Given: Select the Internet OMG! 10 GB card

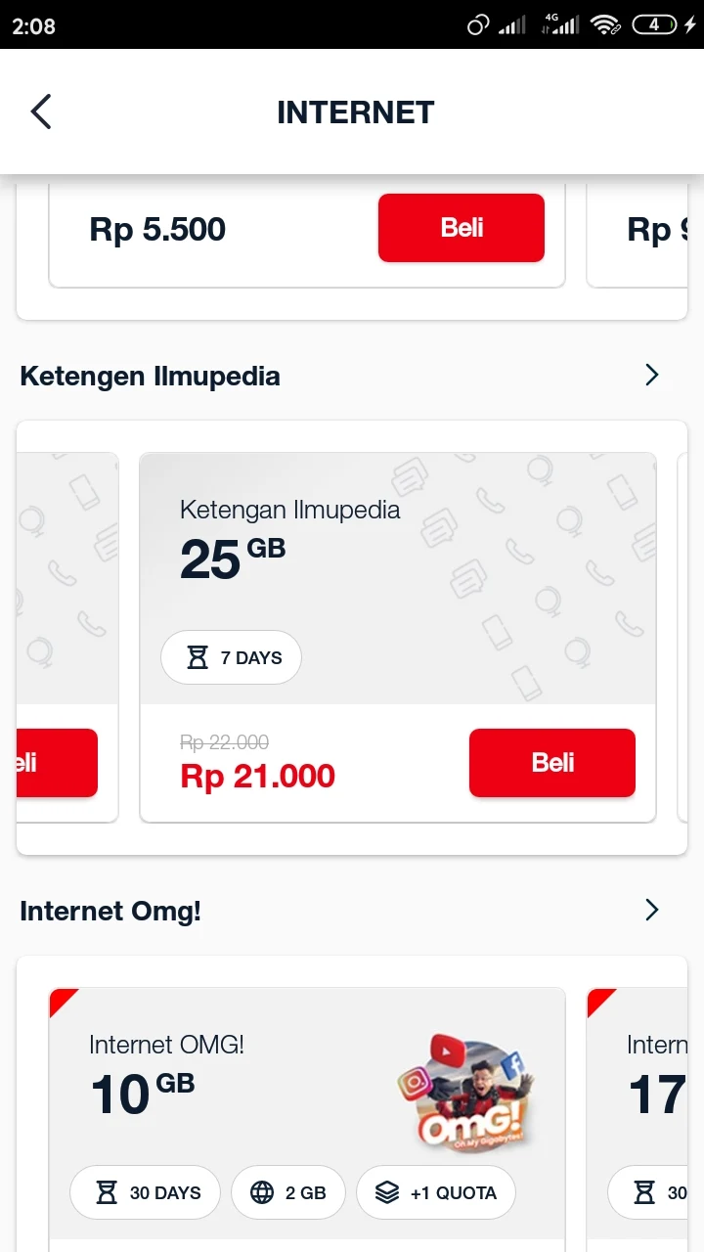Looking at the screenshot, I should tap(307, 1120).
